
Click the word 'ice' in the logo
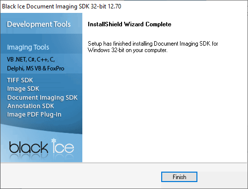(63, 146)
